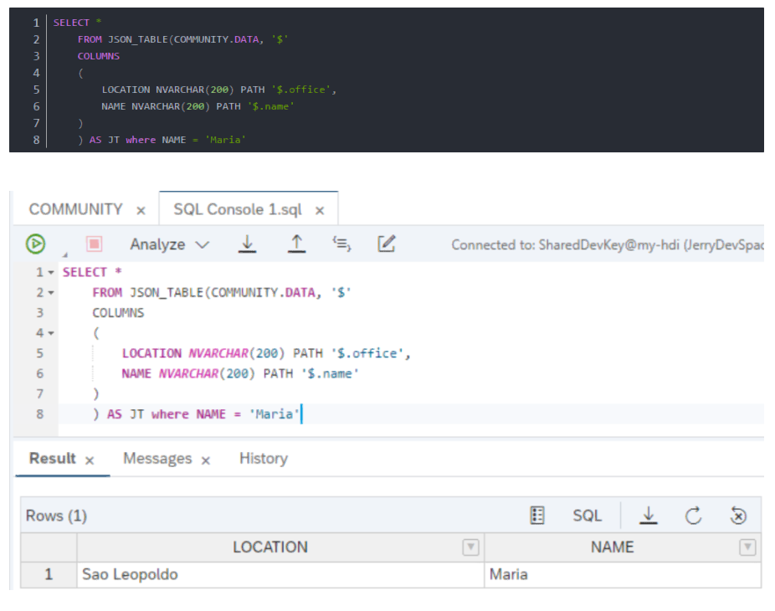Click the small arrow beside the run icon
This screenshot has height=611, width=775.
[x=64, y=254]
